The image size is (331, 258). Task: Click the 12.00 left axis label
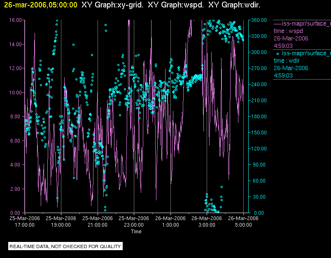[x=15, y=68]
